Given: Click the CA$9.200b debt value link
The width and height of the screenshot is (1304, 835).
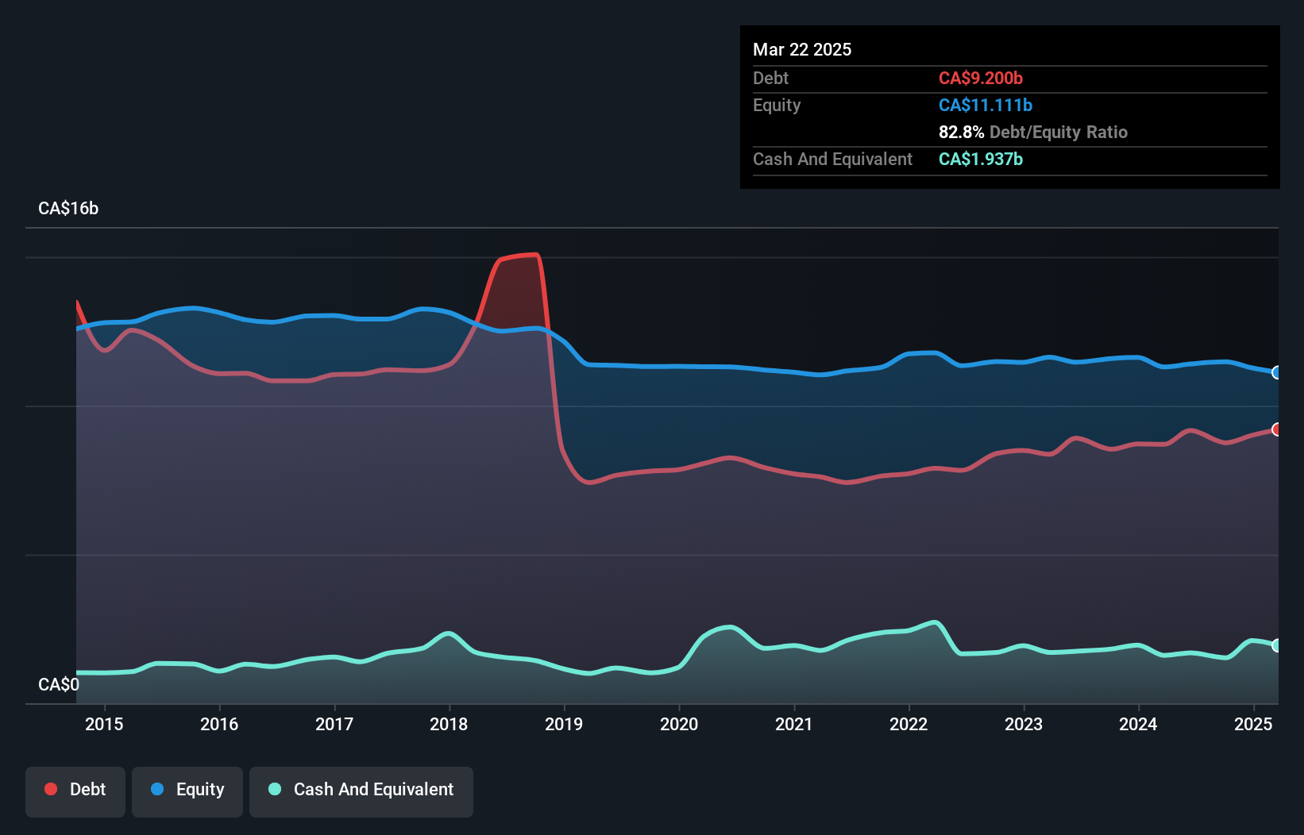Looking at the screenshot, I should [981, 78].
